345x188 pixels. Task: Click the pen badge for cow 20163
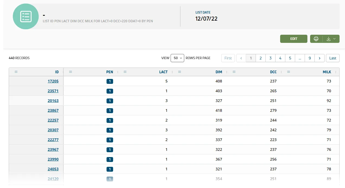click(110, 101)
